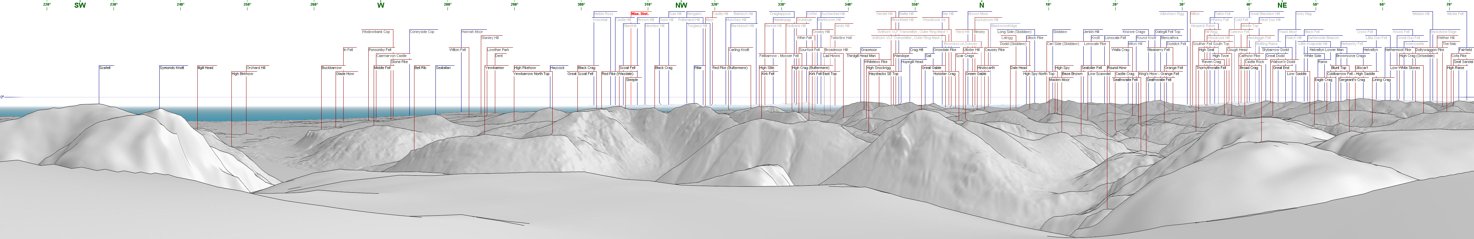Select the Illgill Head label
1474x239 pixels.
[x=205, y=68]
